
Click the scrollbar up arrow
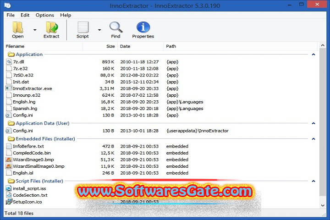coord(323,45)
